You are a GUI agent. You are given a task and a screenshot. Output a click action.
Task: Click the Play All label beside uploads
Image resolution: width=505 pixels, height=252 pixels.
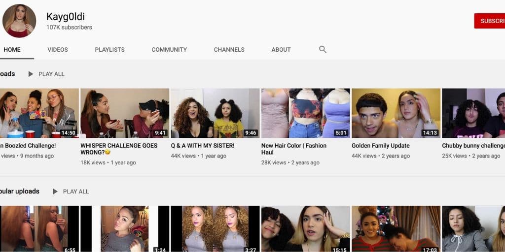coord(51,74)
